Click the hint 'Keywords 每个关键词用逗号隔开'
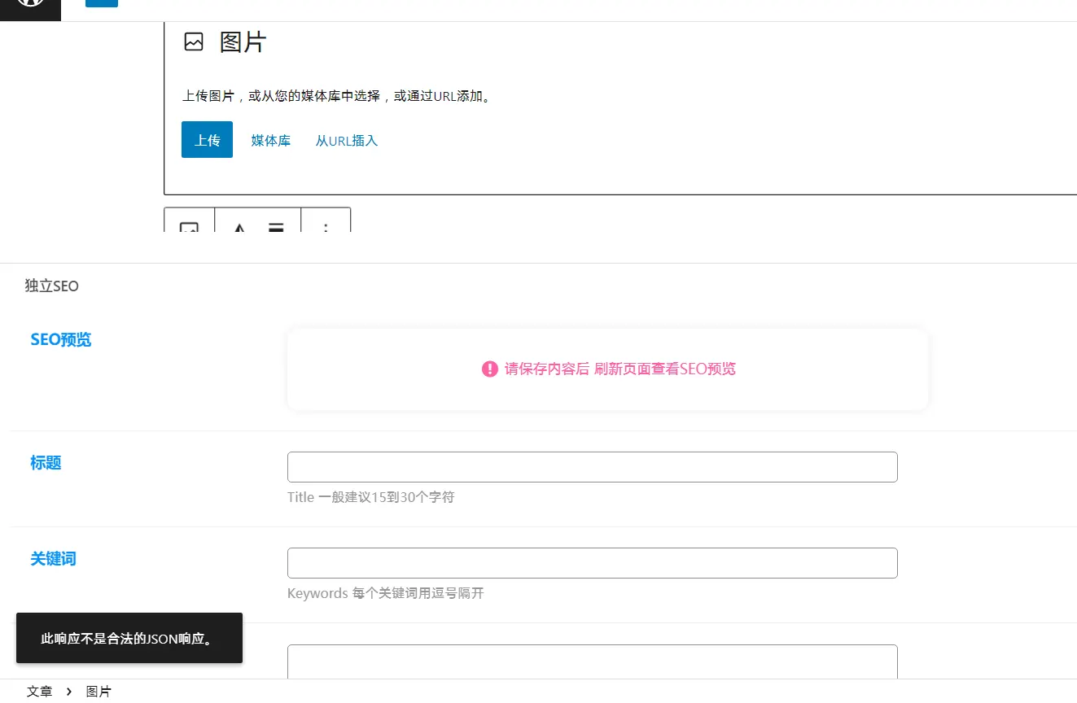Image resolution: width=1077 pixels, height=703 pixels. point(386,593)
